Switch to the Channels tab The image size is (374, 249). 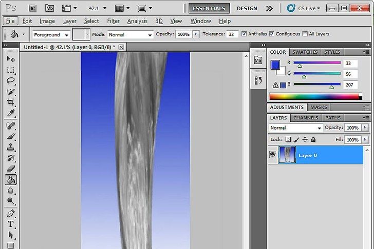click(306, 118)
